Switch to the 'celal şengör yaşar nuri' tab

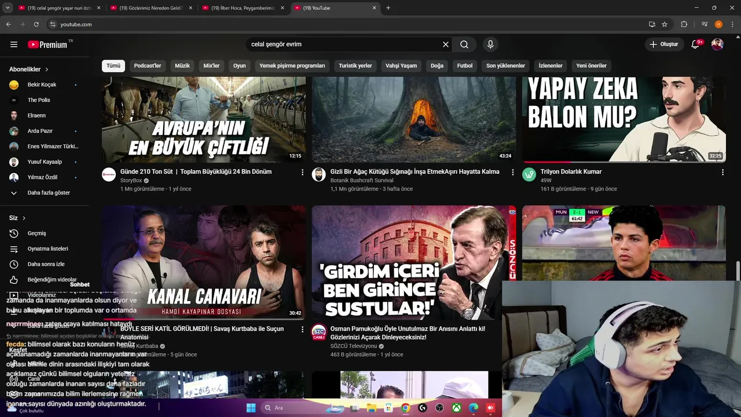[x=60, y=8]
